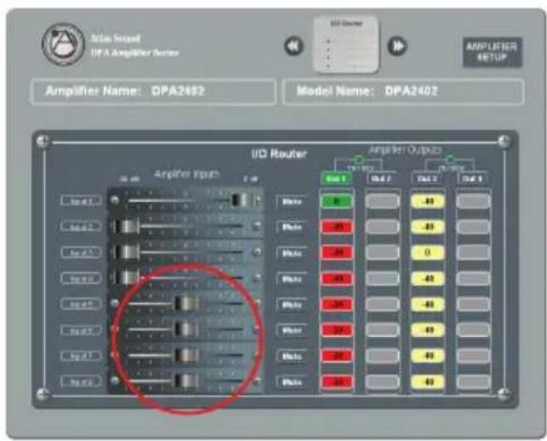Click the Input 8 label box

pos(81,381)
